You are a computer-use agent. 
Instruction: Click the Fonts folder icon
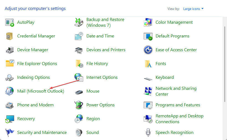pyautogui.click(x=148, y=64)
